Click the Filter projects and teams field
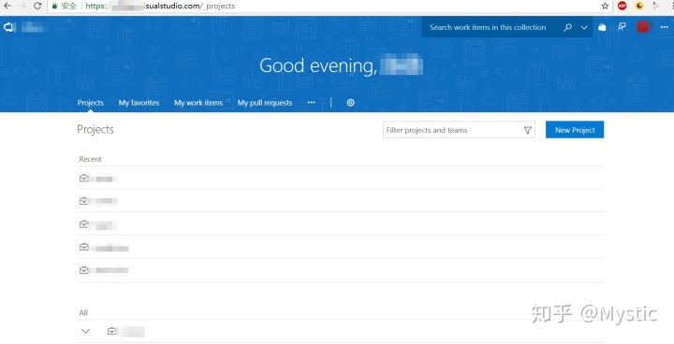This screenshot has width=674, height=344. (x=459, y=130)
